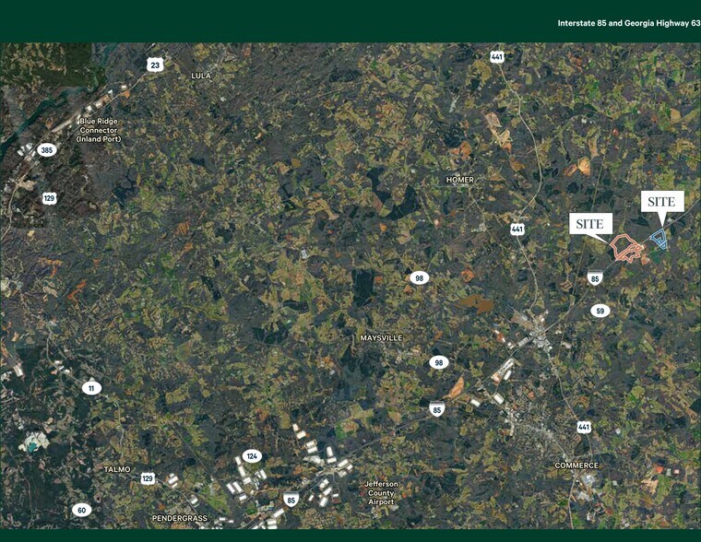This screenshot has width=701, height=542.
Task: Select the HOMER town label
Action: point(460,180)
